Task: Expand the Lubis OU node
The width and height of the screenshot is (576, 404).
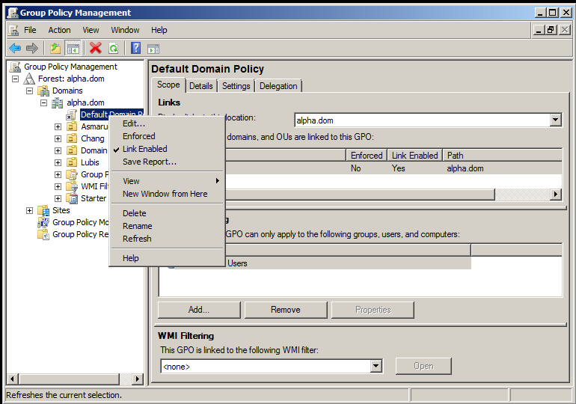Action: tap(58, 162)
